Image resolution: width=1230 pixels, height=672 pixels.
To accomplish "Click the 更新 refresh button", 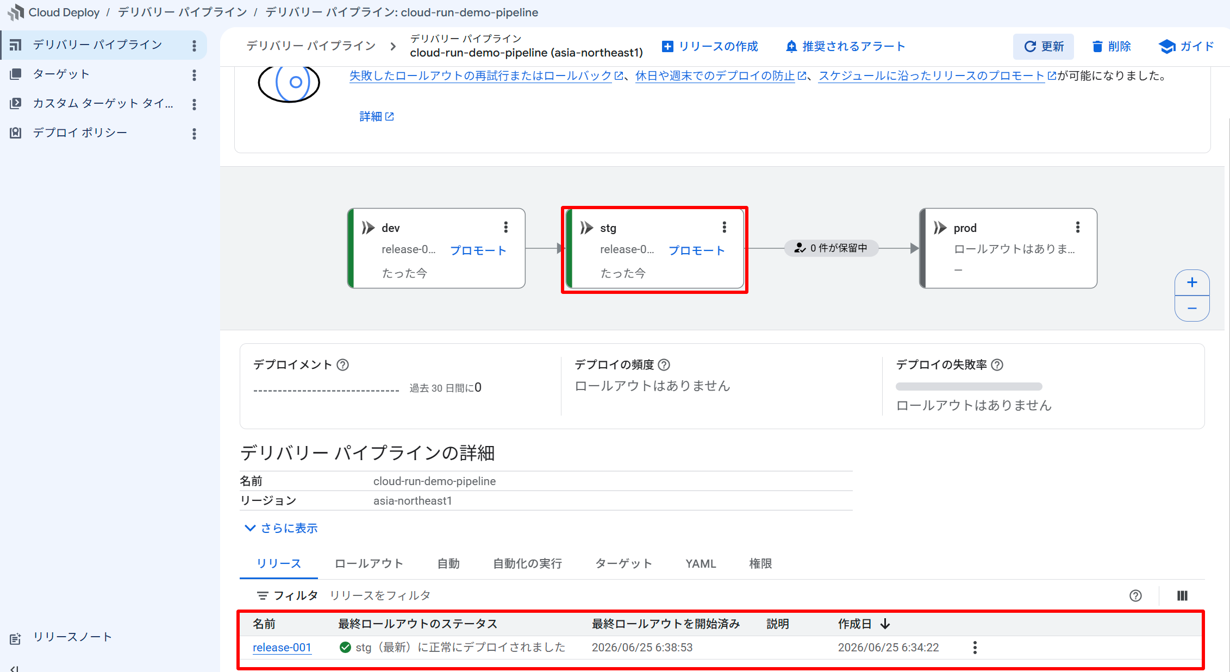I will (1043, 46).
